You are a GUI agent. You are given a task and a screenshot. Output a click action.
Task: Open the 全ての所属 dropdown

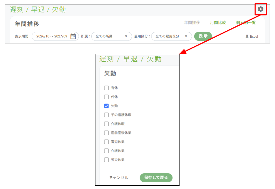pos(112,36)
